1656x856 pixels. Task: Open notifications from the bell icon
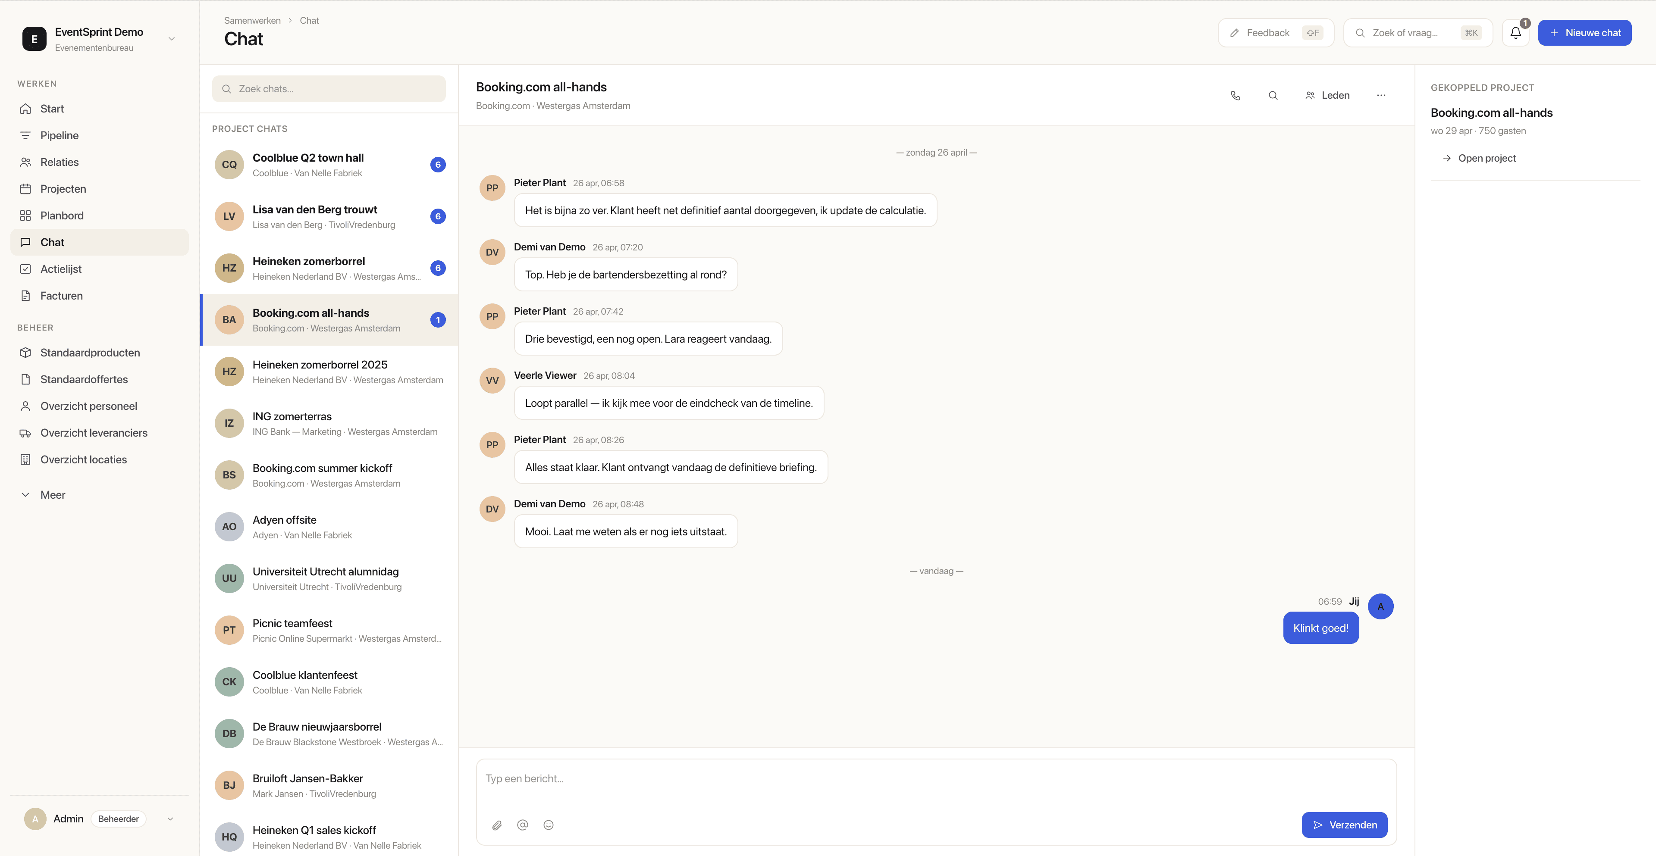coord(1515,32)
